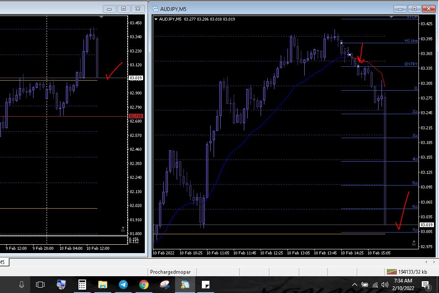This screenshot has width=439, height=293.
Task: Select the ENTRY line label on the chart
Action: [x=411, y=64]
